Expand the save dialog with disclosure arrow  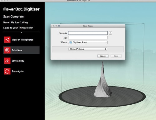110,33
